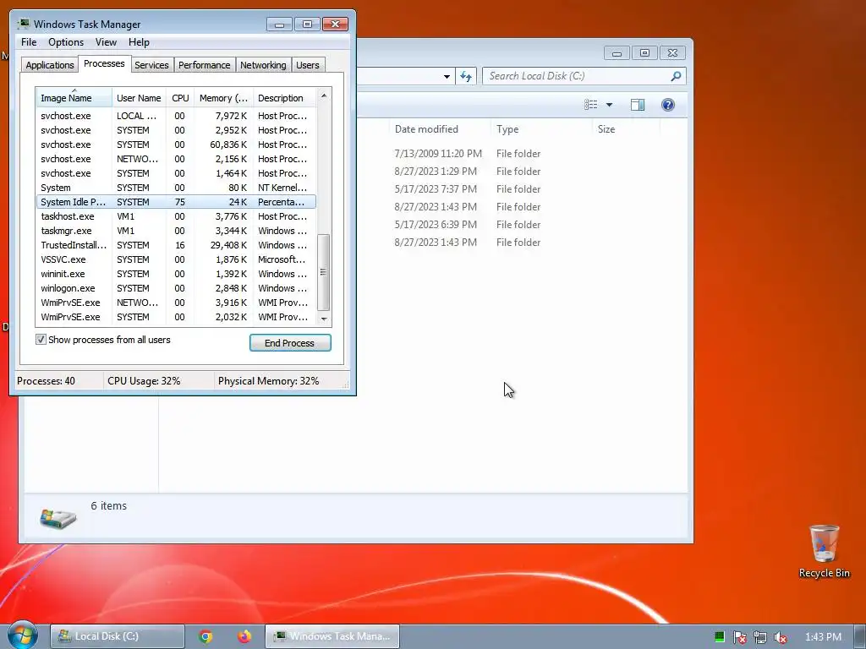Select the wininit.exe process row
Screen dimensions: 866x649
(x=176, y=274)
